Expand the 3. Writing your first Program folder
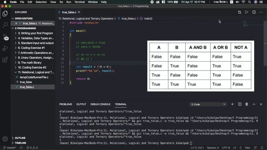The height and width of the screenshot is (150, 267). pos(33,33)
